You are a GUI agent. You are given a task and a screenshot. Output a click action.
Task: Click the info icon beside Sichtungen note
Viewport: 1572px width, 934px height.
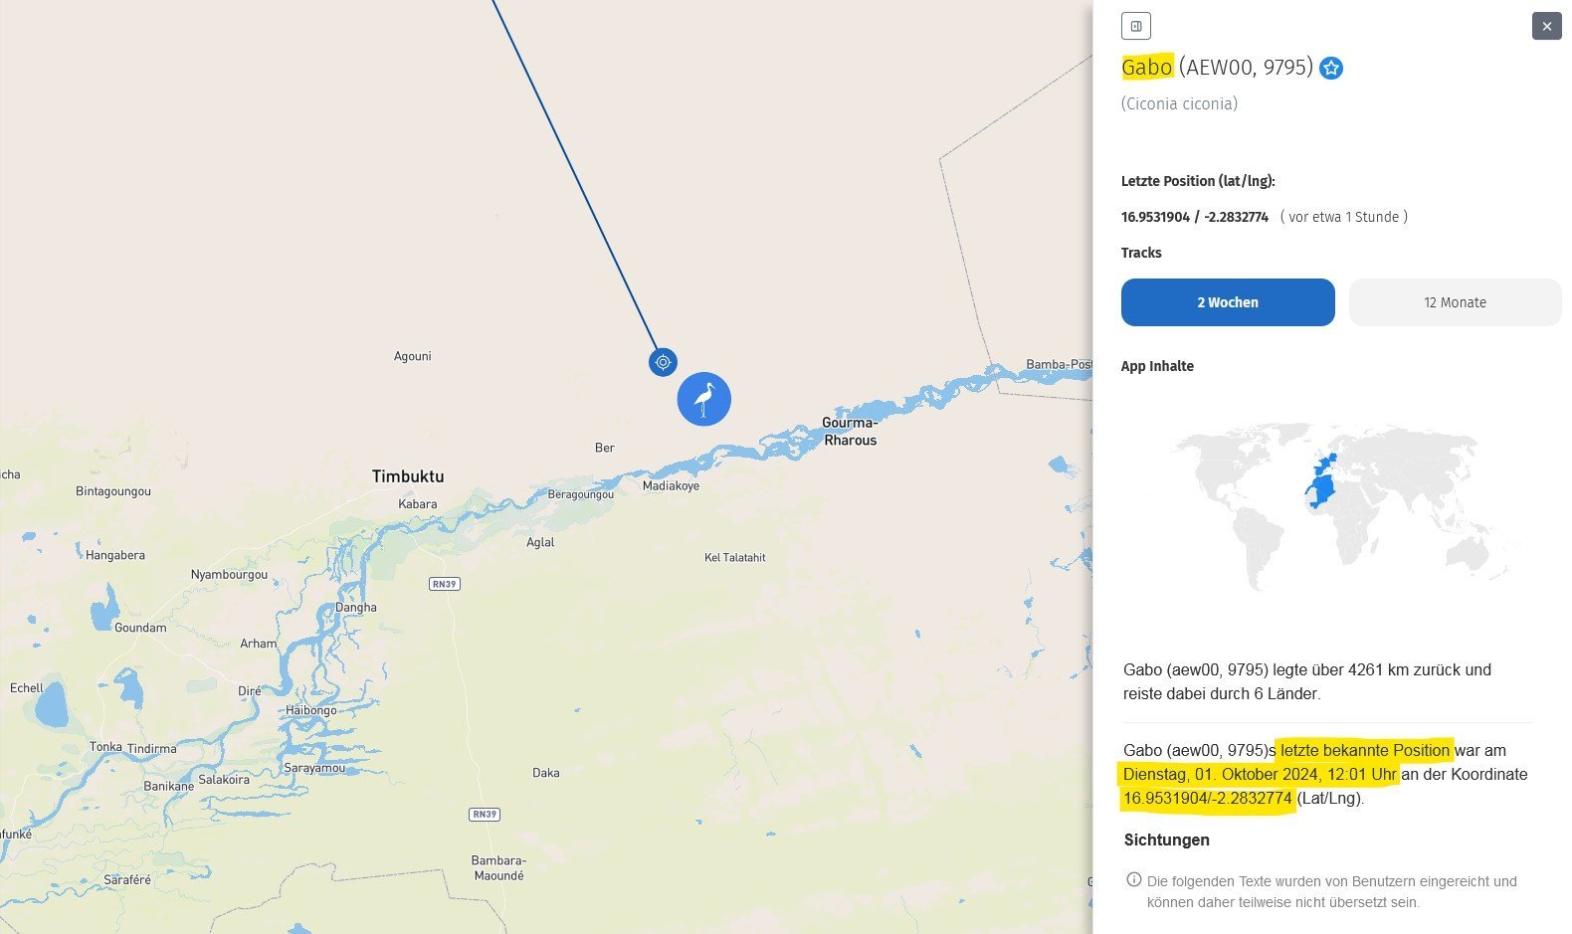(x=1133, y=879)
